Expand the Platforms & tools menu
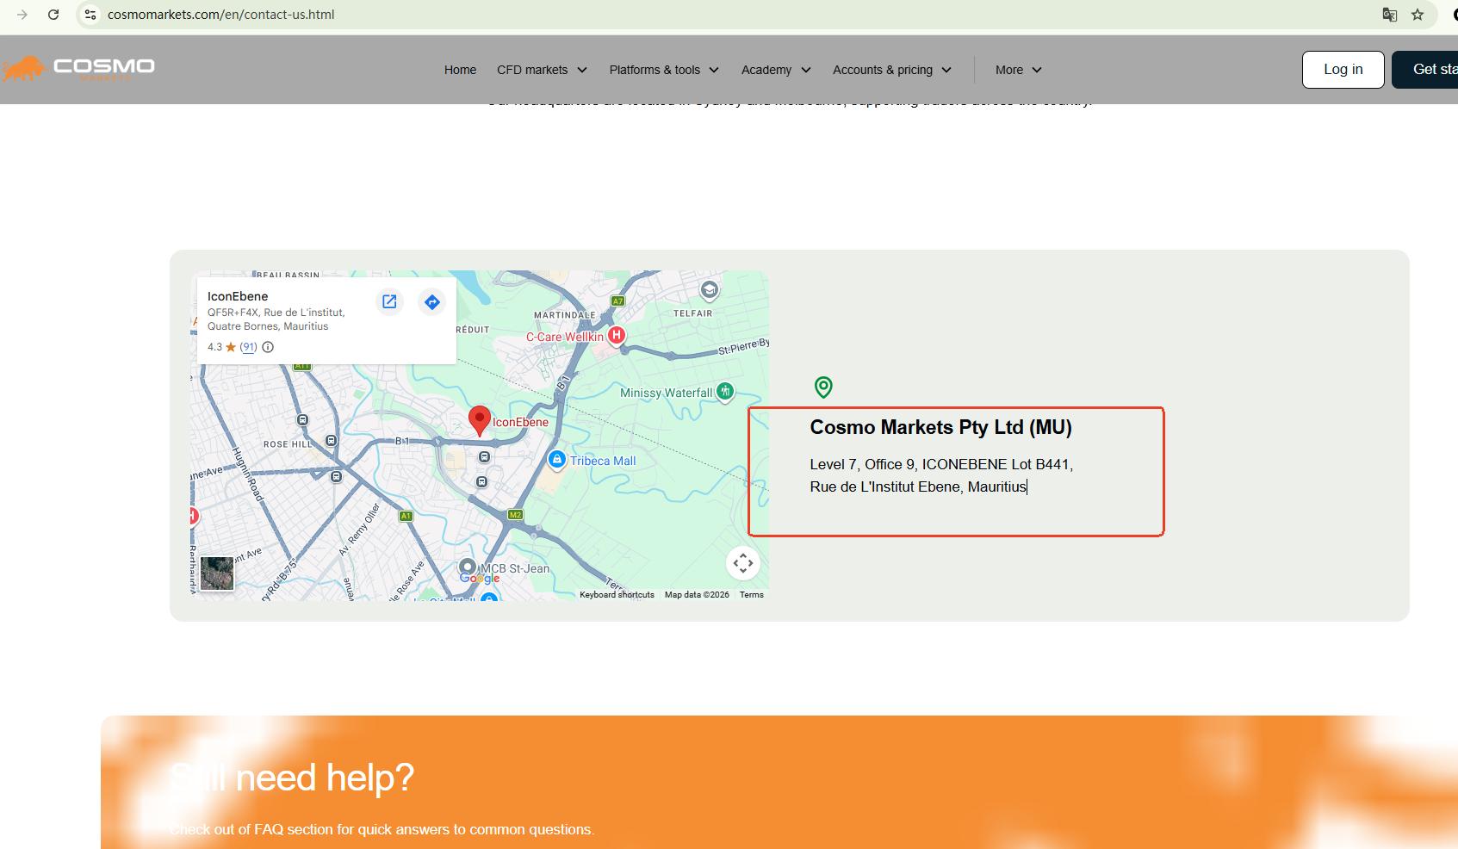 663,70
